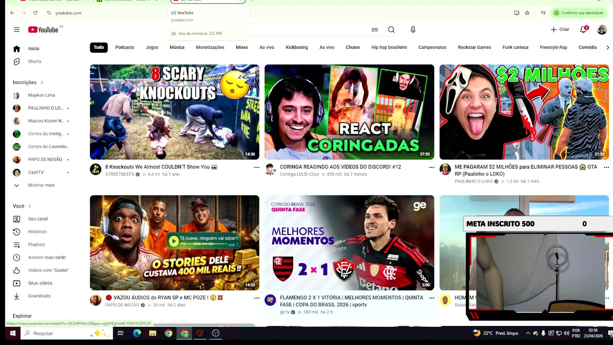Show hidden system tray icons
The height and width of the screenshot is (345, 613).
point(528,333)
